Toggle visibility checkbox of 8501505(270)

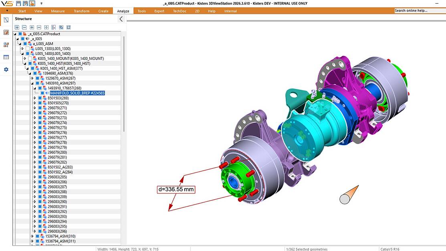pyautogui.click(x=40, y=103)
